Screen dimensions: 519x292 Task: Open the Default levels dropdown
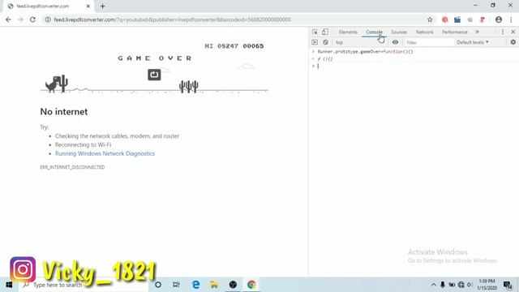(x=472, y=42)
